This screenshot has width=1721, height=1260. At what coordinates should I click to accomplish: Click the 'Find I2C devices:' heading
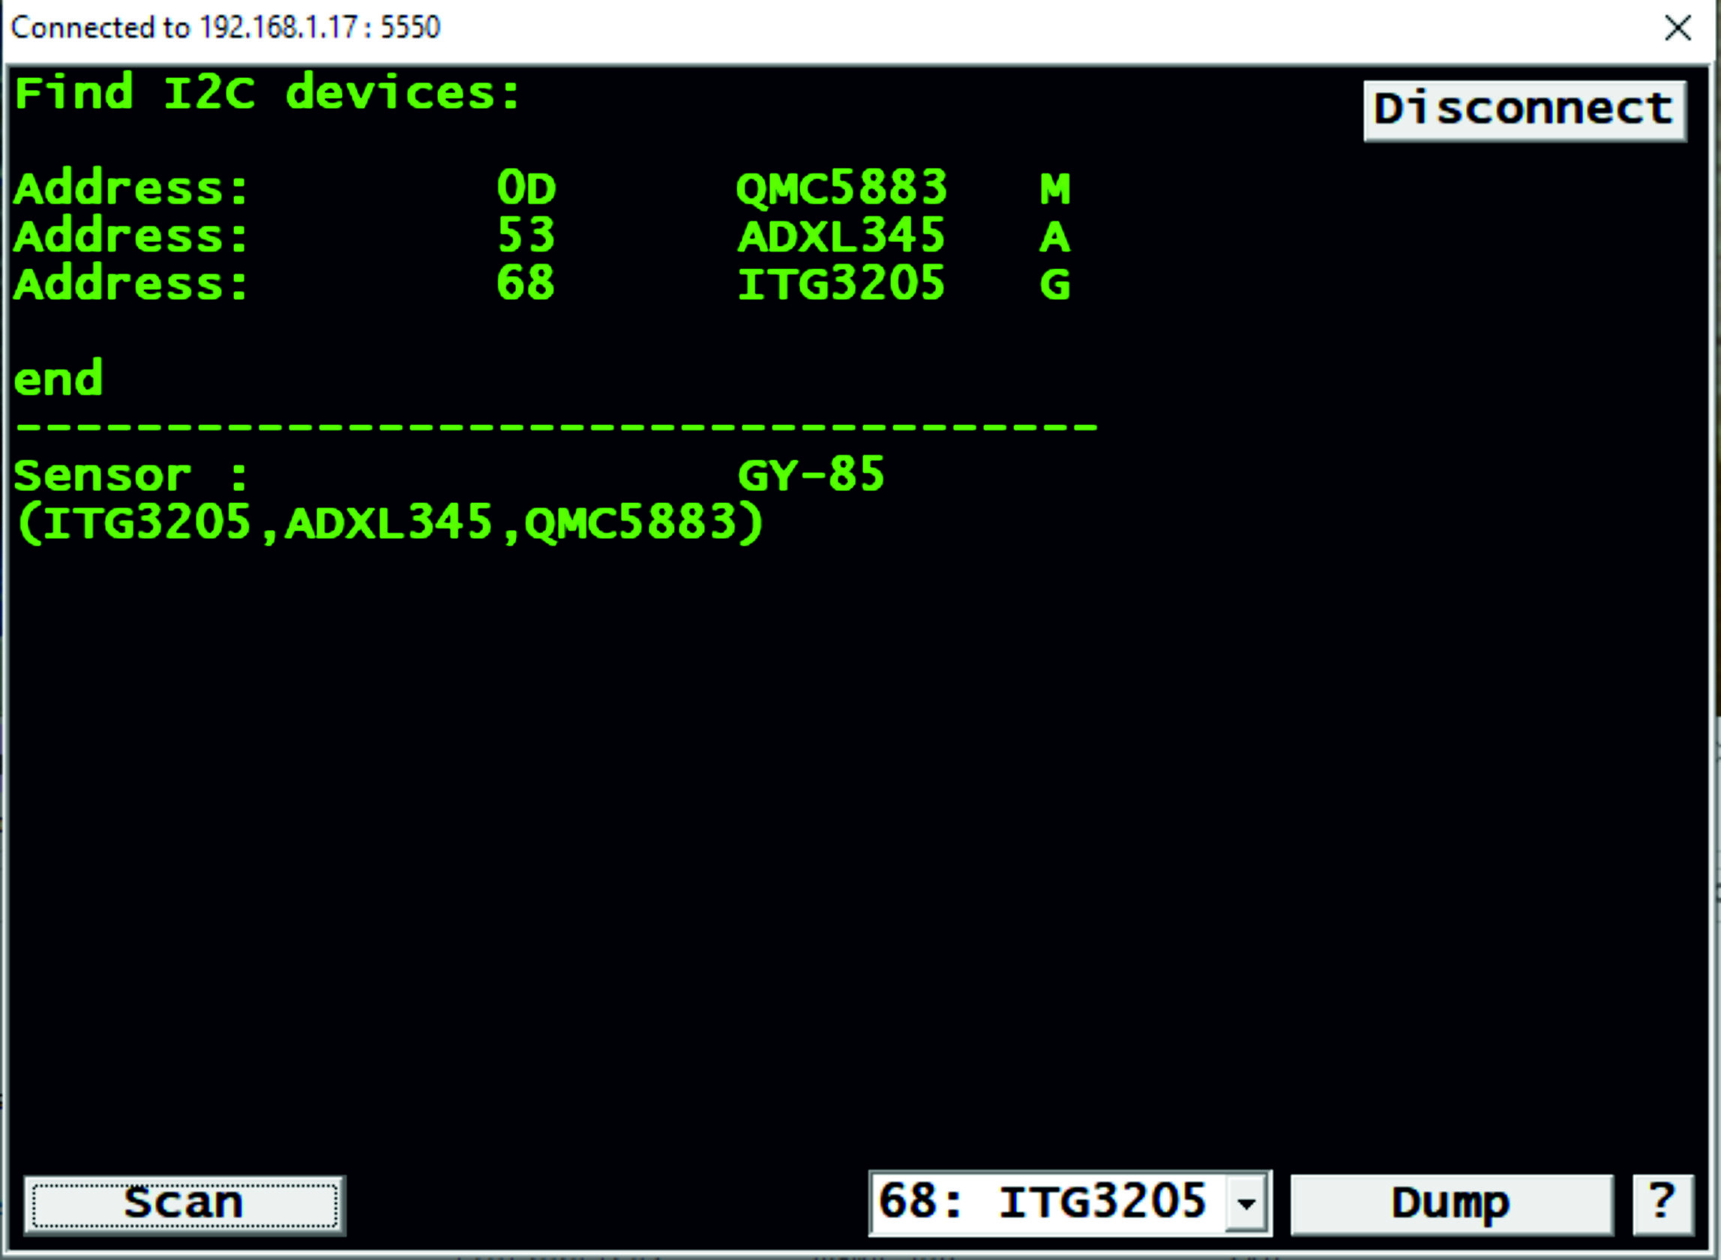[268, 93]
